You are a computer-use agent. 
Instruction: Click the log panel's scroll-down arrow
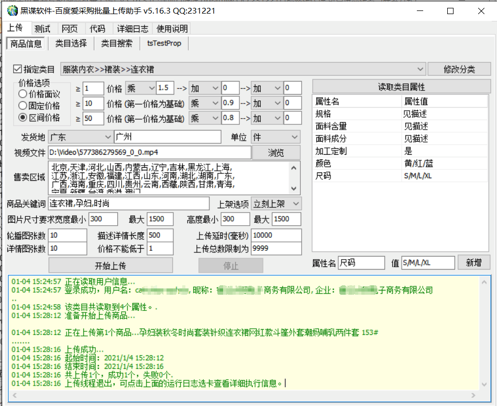(484, 384)
